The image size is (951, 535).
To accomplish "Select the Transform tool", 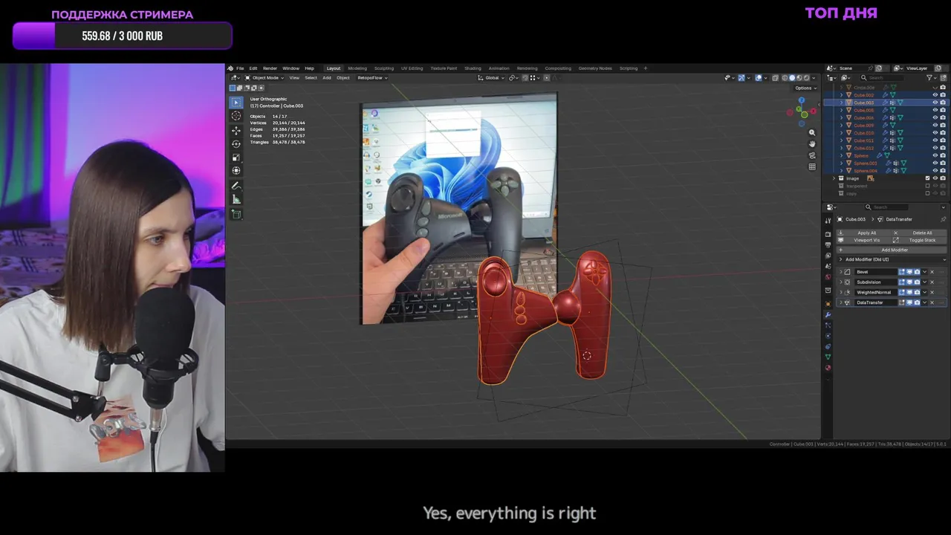I will [x=236, y=171].
